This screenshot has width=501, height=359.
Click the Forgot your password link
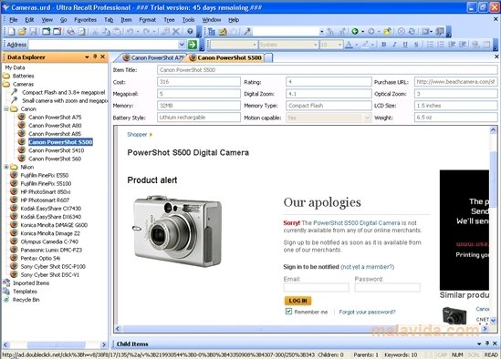367,312
